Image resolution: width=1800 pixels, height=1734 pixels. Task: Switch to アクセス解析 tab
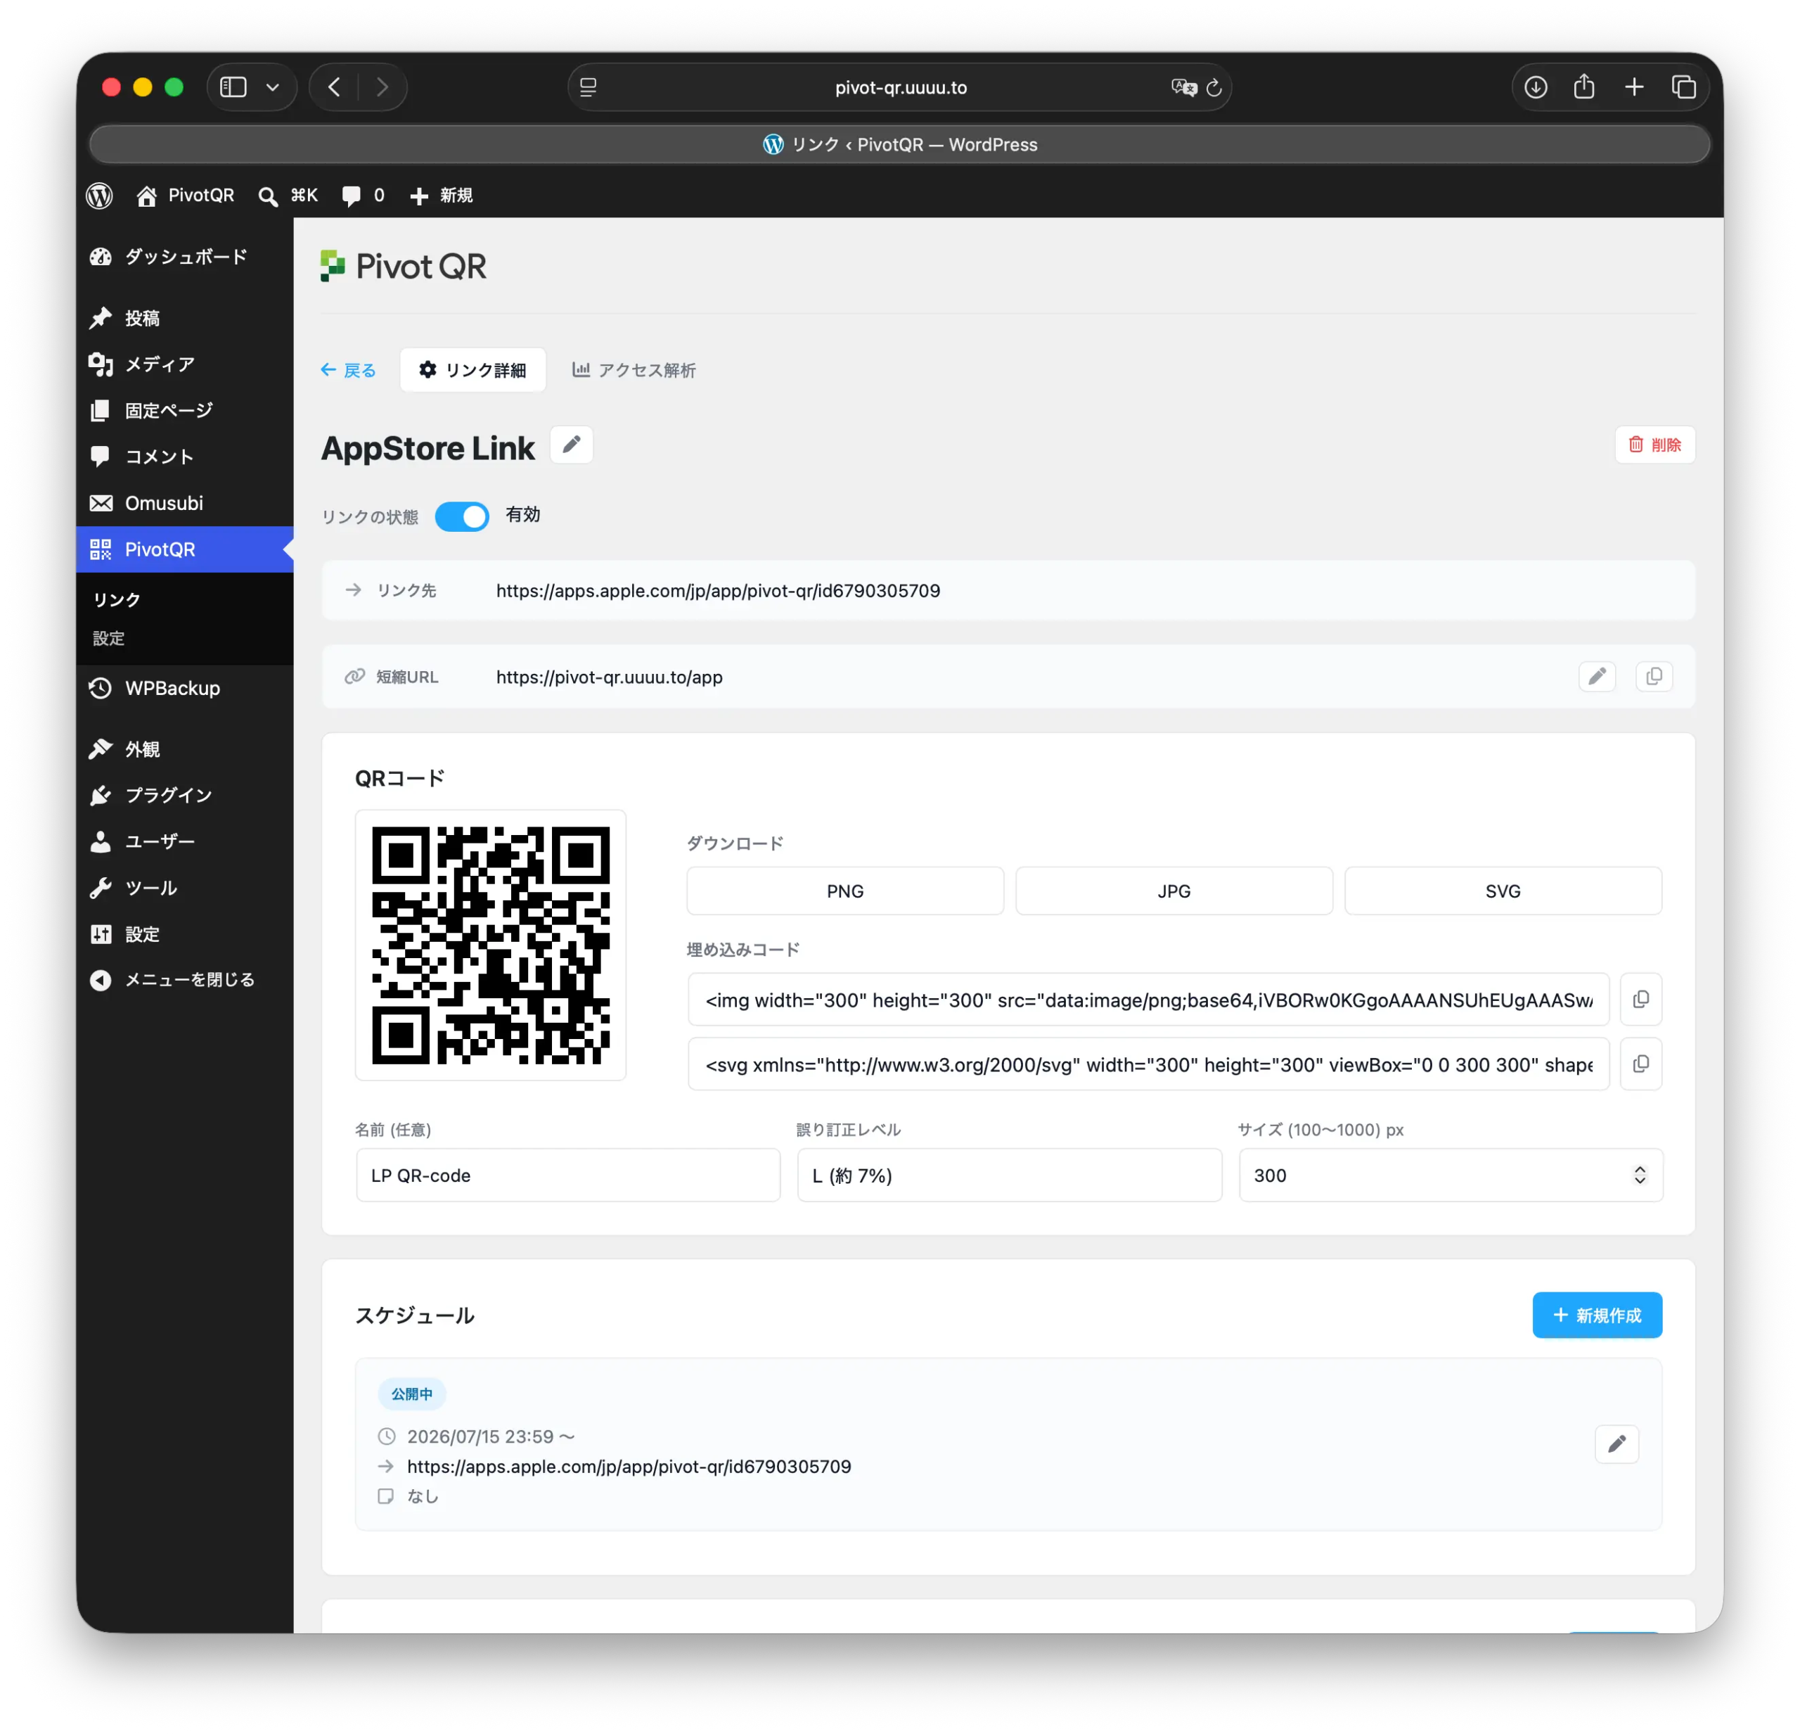point(634,369)
